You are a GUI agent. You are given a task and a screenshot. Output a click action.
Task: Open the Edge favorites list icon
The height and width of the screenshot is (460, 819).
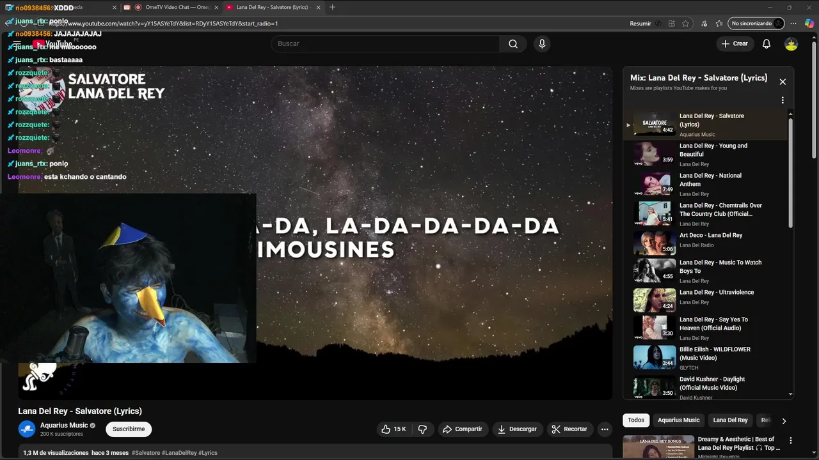(x=719, y=23)
